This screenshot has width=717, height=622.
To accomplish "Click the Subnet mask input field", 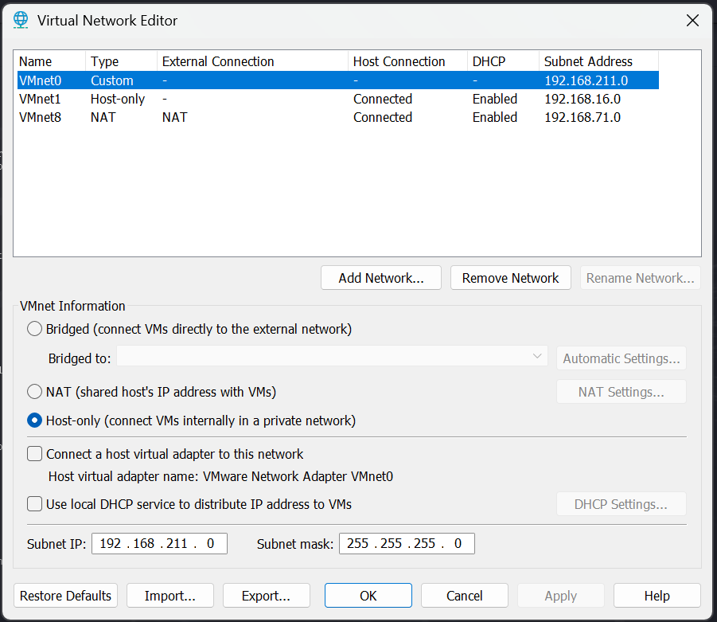I will [x=407, y=543].
